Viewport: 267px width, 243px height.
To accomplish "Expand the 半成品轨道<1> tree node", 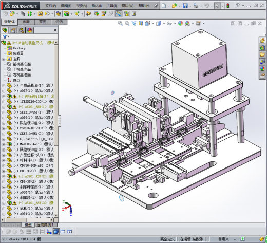I will [4, 85].
